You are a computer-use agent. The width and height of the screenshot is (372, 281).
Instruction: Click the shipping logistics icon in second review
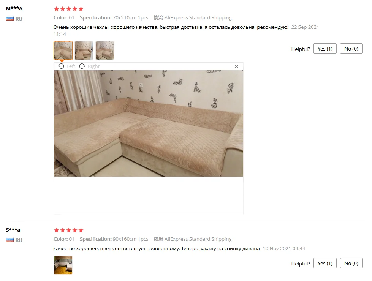click(158, 239)
